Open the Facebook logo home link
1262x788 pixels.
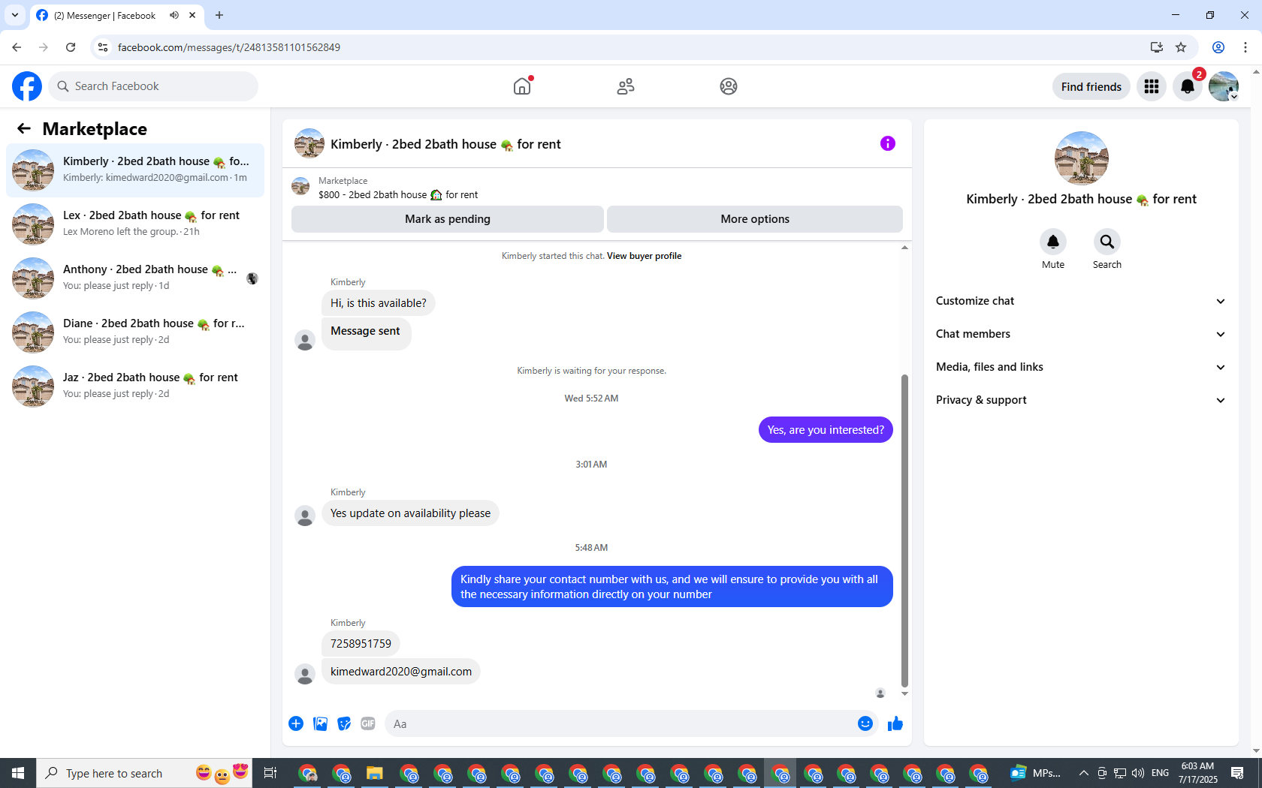click(27, 86)
